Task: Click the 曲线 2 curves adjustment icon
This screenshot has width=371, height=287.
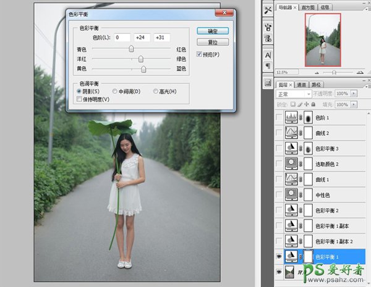Action: coord(291,133)
